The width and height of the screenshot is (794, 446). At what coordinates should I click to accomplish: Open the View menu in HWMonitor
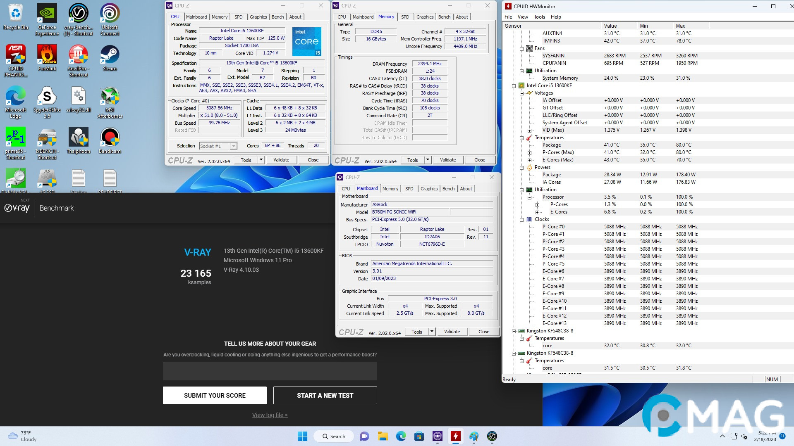(x=523, y=17)
